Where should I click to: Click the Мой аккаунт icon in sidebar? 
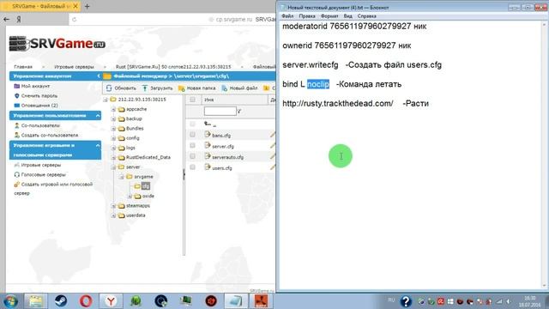[16, 86]
